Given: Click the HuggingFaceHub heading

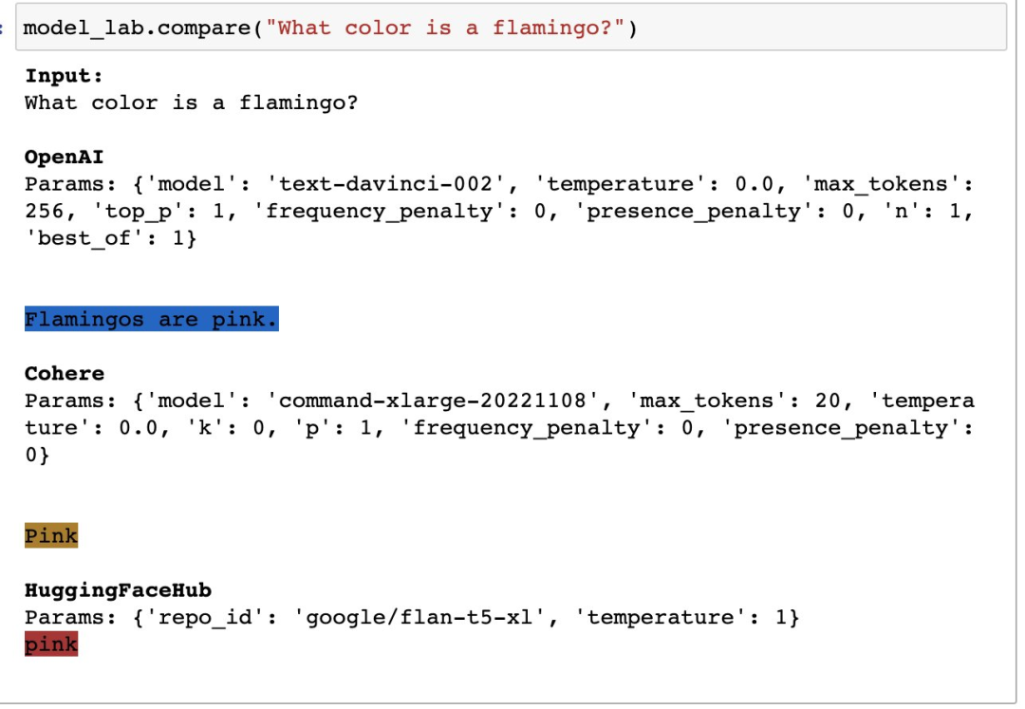Looking at the screenshot, I should coord(119,590).
